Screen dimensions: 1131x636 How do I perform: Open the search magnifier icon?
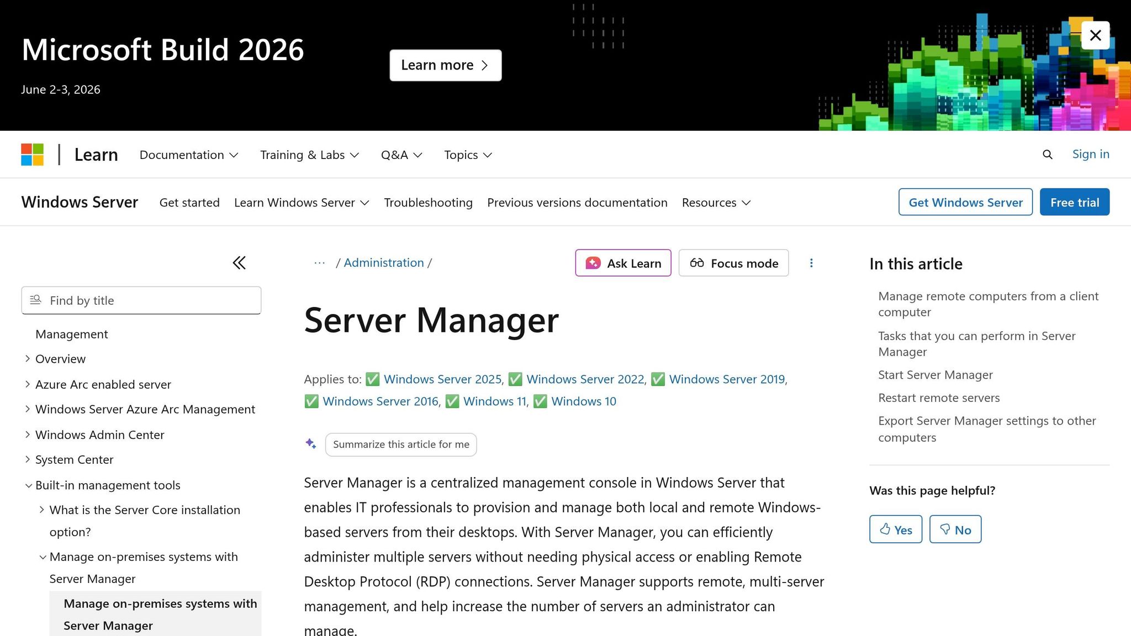[x=1047, y=155]
